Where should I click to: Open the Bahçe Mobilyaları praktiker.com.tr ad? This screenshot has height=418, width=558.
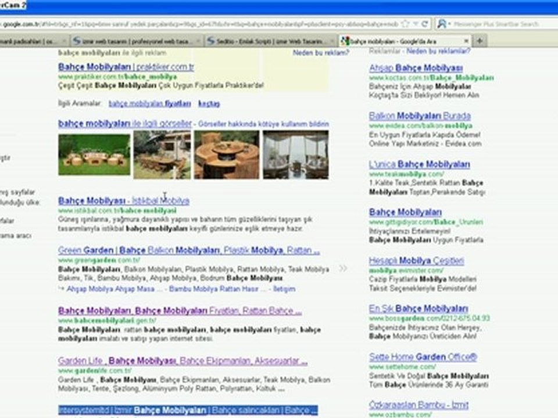coord(126,67)
